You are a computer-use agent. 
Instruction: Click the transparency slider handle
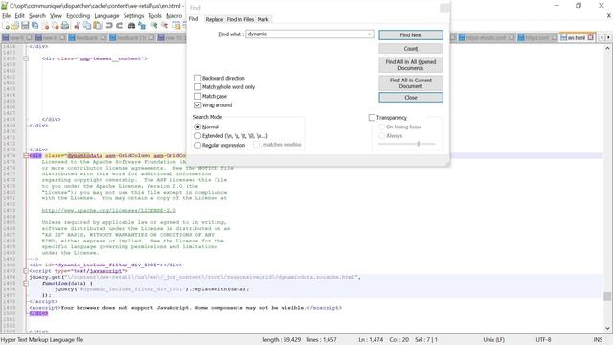click(419, 144)
